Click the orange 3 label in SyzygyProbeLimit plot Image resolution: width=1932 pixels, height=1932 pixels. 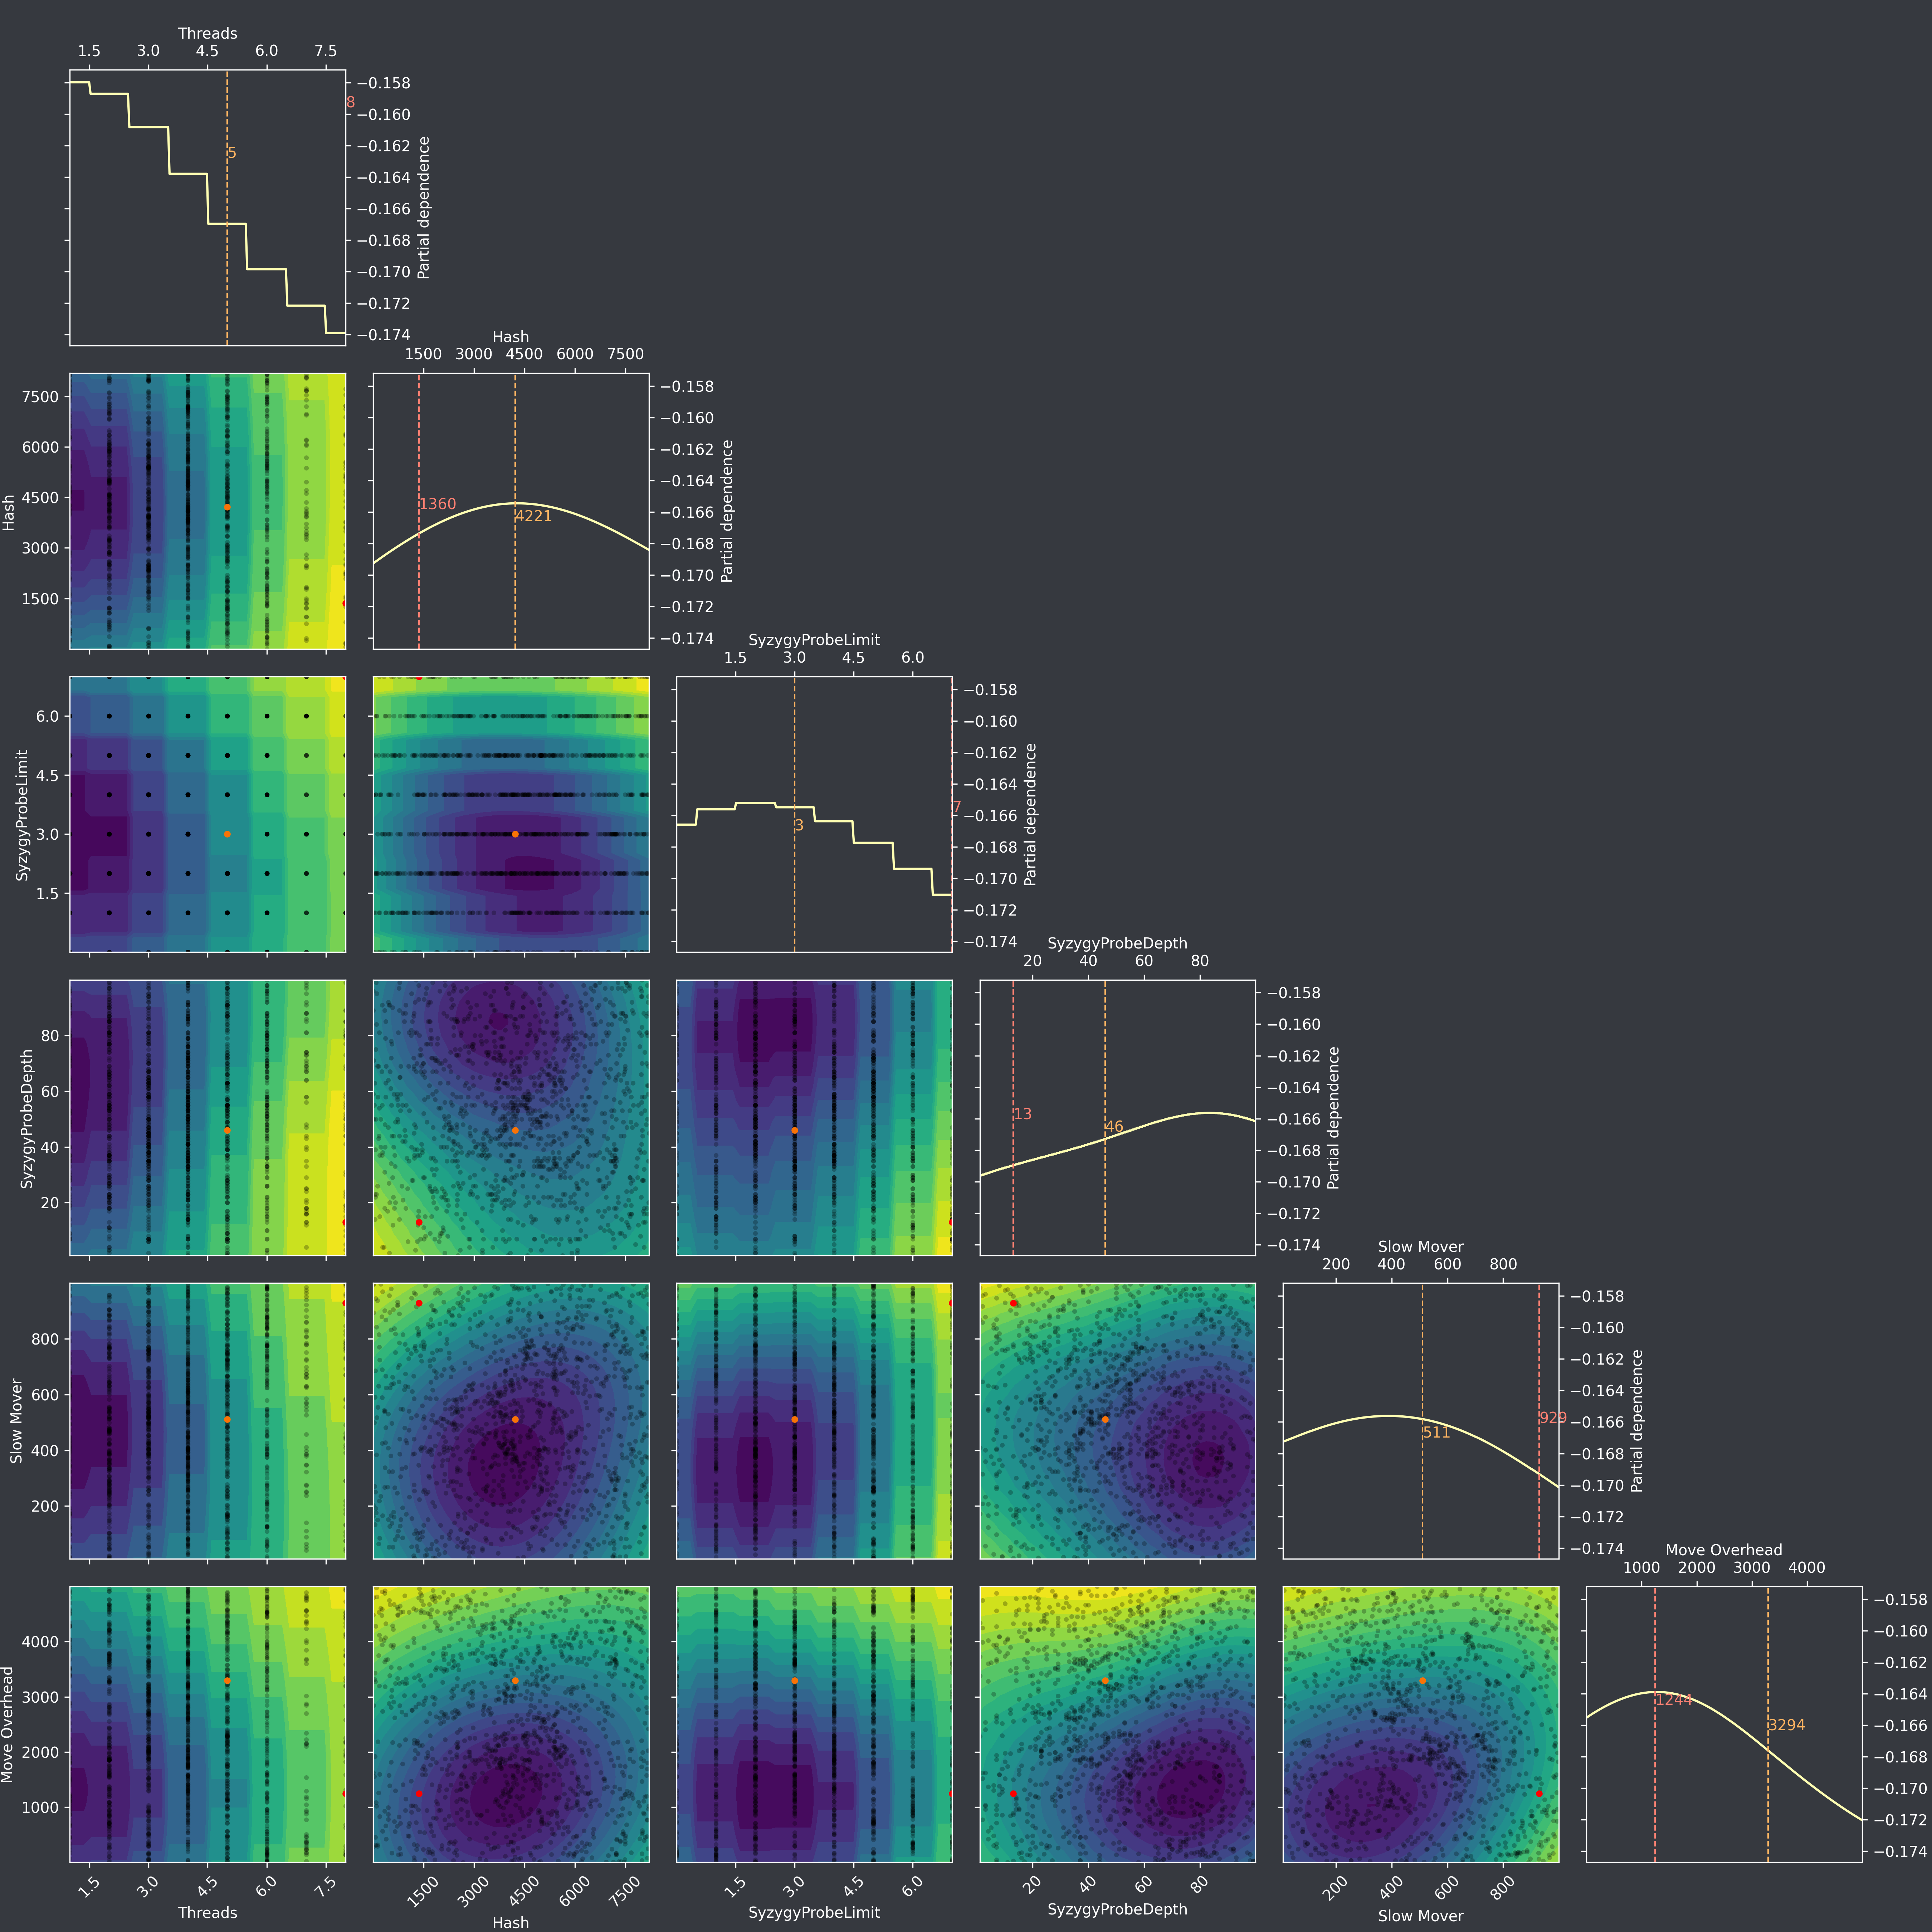pyautogui.click(x=799, y=825)
